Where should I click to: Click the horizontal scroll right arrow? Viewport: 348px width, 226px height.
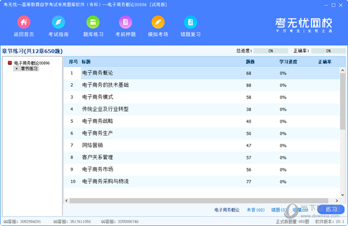[x=336, y=201]
